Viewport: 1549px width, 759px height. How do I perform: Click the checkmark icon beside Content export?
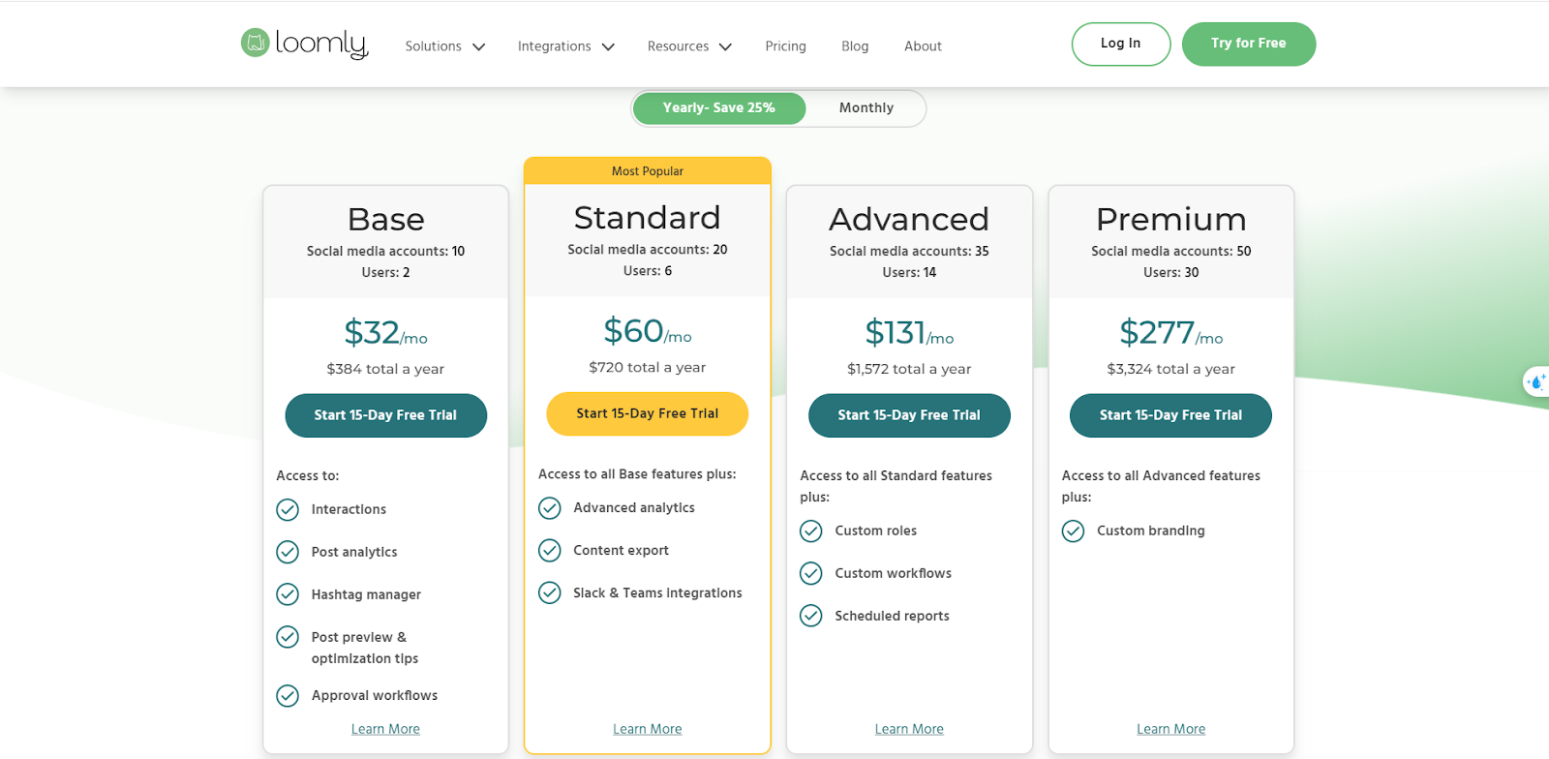[550, 550]
